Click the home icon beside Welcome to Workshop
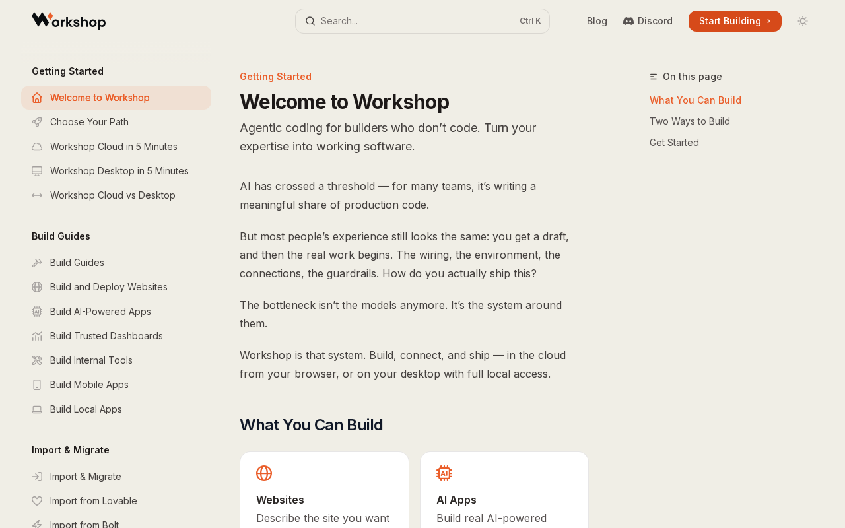 (37, 98)
